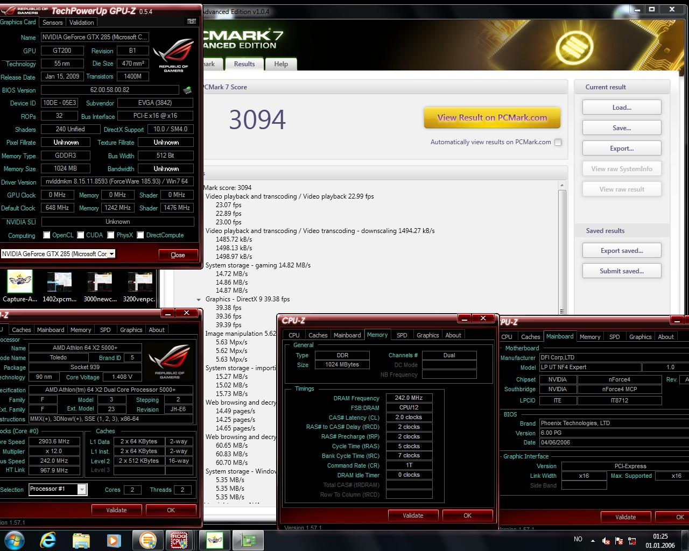This screenshot has width=689, height=551.
Task: Show hidden system tray icons
Action: (x=593, y=540)
